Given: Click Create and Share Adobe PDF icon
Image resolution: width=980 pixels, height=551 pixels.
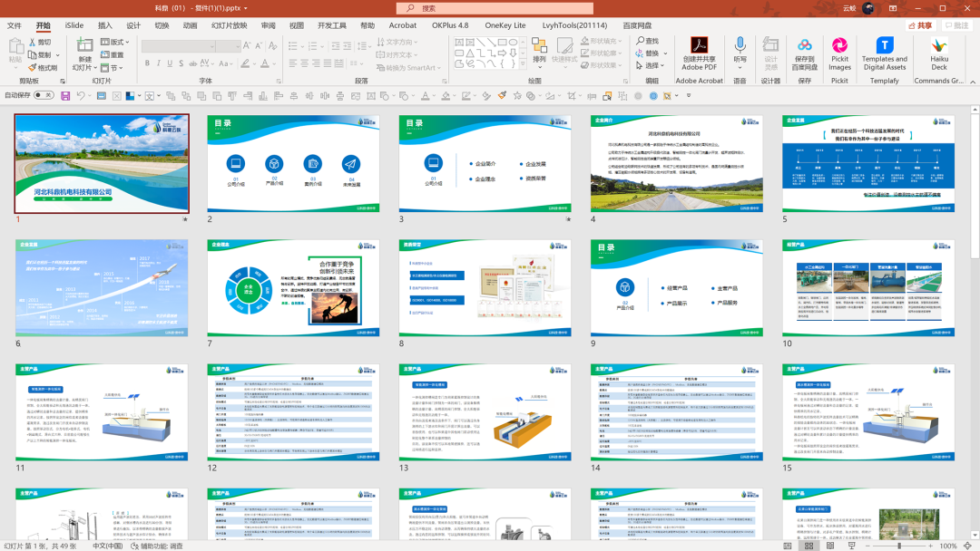Looking at the screenshot, I should click(699, 45).
